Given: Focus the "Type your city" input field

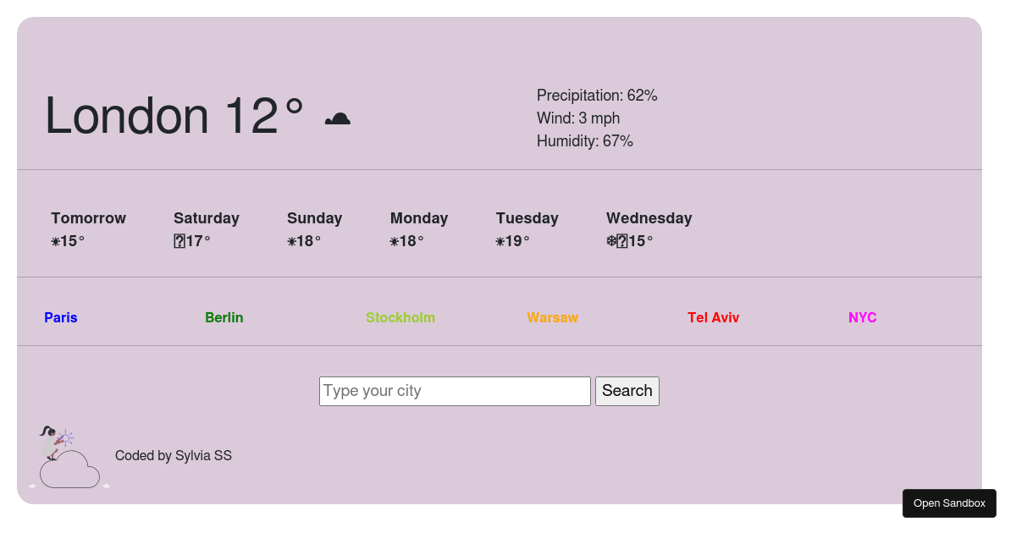Looking at the screenshot, I should pos(455,391).
